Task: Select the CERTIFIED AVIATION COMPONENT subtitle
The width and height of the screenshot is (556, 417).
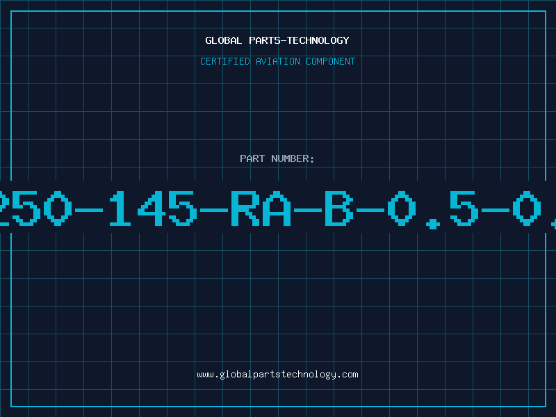Action: click(x=277, y=61)
